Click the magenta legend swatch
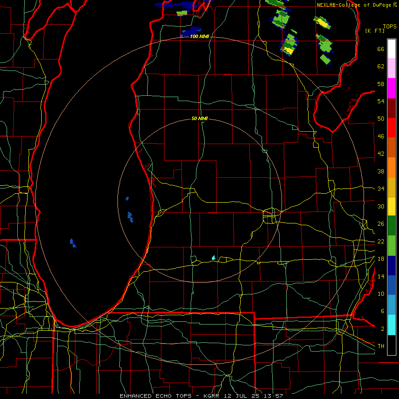 tap(391, 88)
